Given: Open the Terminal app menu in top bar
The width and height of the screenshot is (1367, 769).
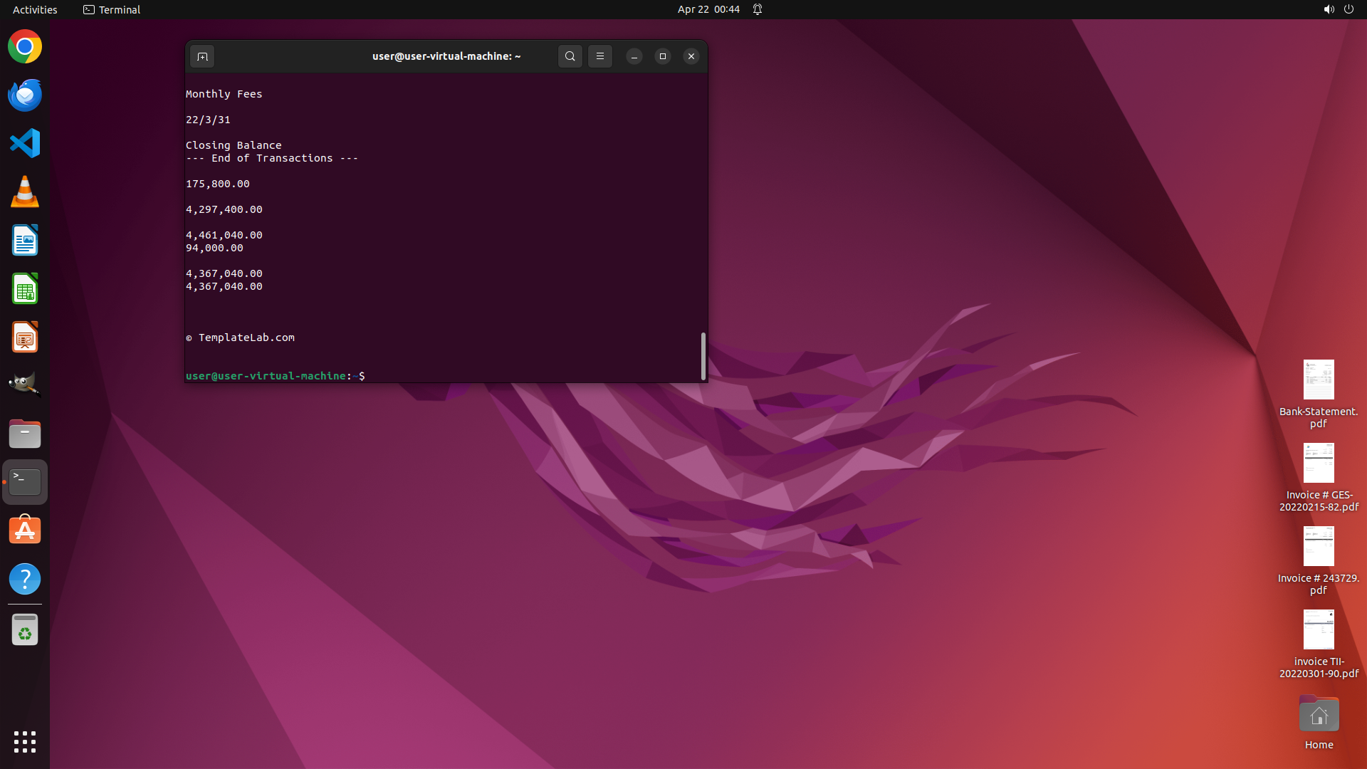Looking at the screenshot, I should point(112,9).
